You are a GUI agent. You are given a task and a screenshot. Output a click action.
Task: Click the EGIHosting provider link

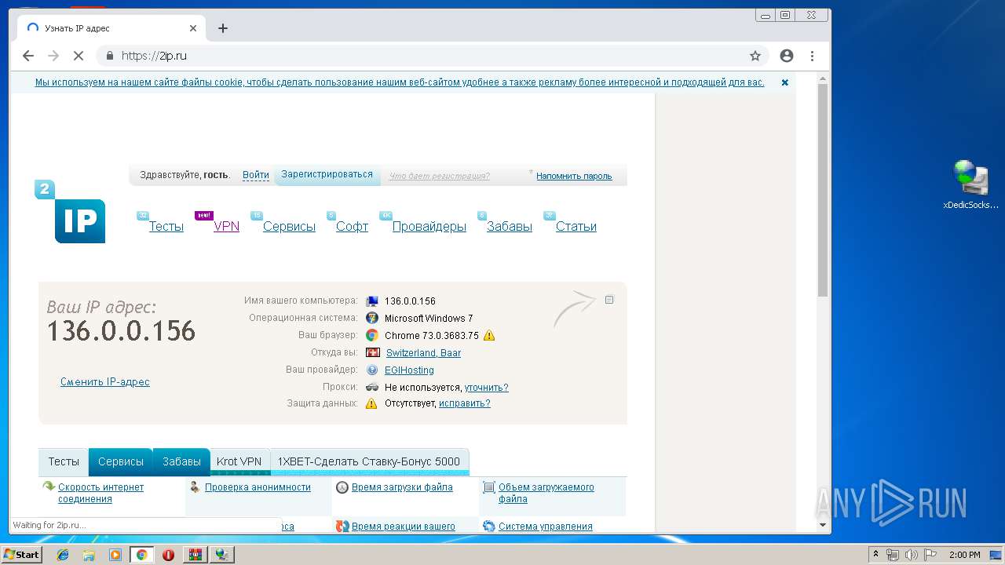409,370
